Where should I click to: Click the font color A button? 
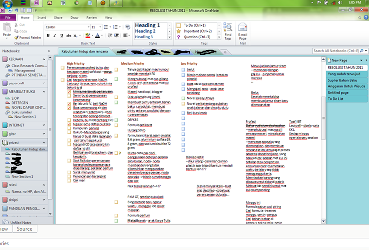click(97, 35)
